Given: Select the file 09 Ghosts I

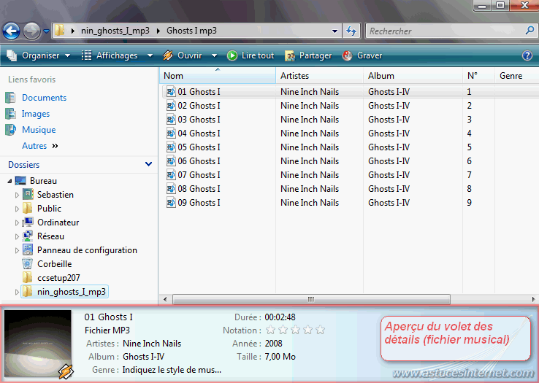Looking at the screenshot, I should pyautogui.click(x=199, y=203).
